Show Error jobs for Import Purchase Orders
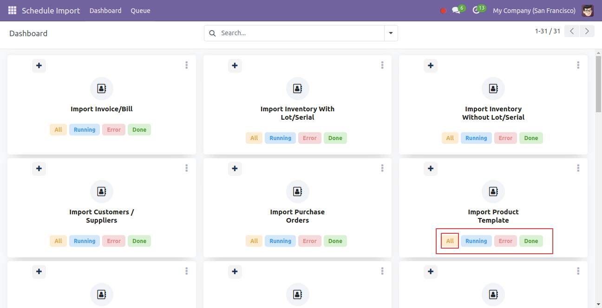This screenshot has height=308, width=602. tap(310, 241)
